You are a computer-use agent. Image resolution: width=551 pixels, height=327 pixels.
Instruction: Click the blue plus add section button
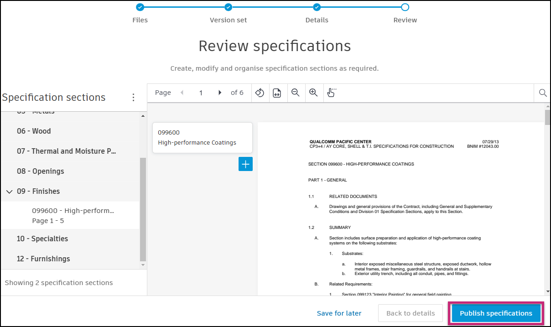click(x=245, y=164)
